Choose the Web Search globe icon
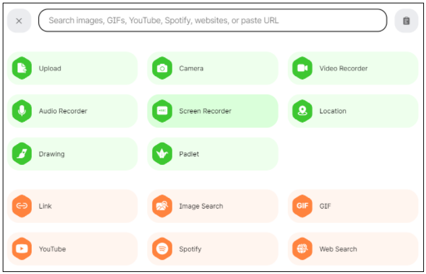Screen dimensions: 426x274 pyautogui.click(x=303, y=249)
